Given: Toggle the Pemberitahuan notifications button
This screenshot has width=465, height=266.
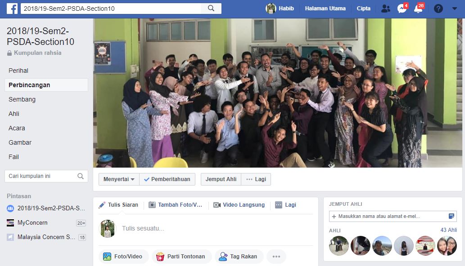Looking at the screenshot, I should tap(167, 179).
